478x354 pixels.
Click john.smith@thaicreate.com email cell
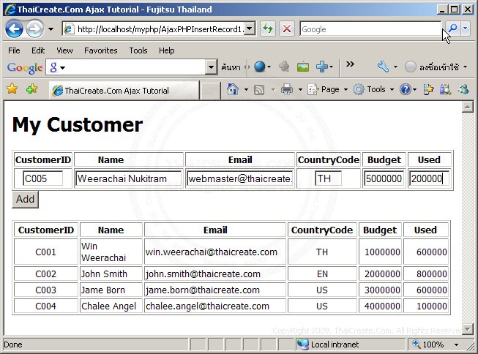click(x=215, y=274)
